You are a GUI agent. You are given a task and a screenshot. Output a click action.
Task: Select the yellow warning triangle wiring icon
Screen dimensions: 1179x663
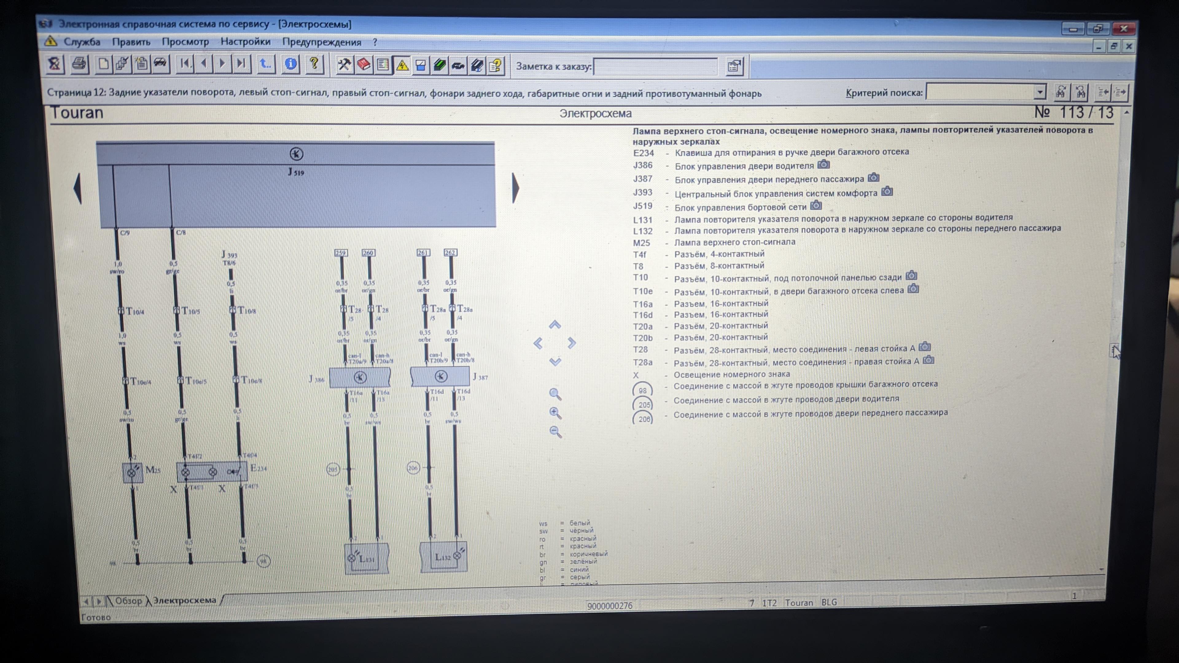[402, 65]
